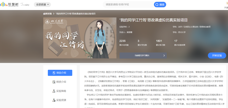This screenshot has height=108, width=228.
Task: Click the 实验指南 flask icon
Action: (54, 91)
